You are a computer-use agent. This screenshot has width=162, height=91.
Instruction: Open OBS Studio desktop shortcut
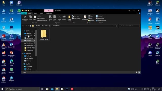(150, 45)
